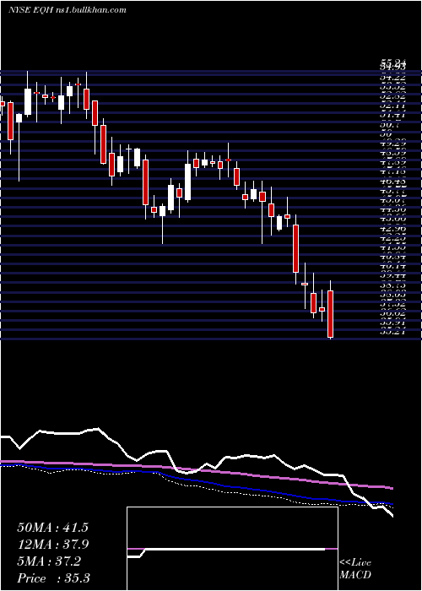
Task: Click the 50.7 price axis label
Action: click(390, 125)
